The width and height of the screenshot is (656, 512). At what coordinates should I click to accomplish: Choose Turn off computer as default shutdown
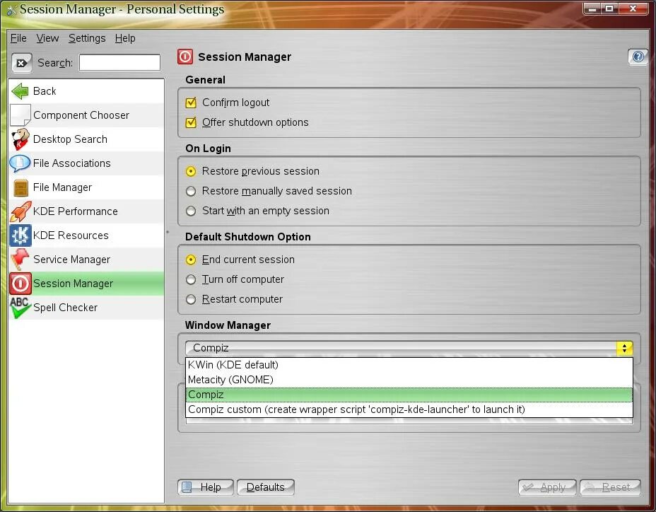pos(190,279)
